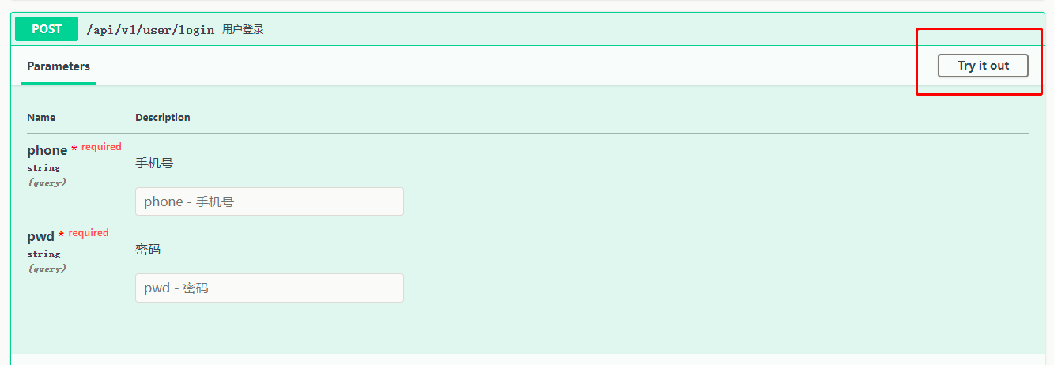Screen dimensions: 1054x365
Task: Click the (query) text under pwd
Action: pyautogui.click(x=47, y=268)
